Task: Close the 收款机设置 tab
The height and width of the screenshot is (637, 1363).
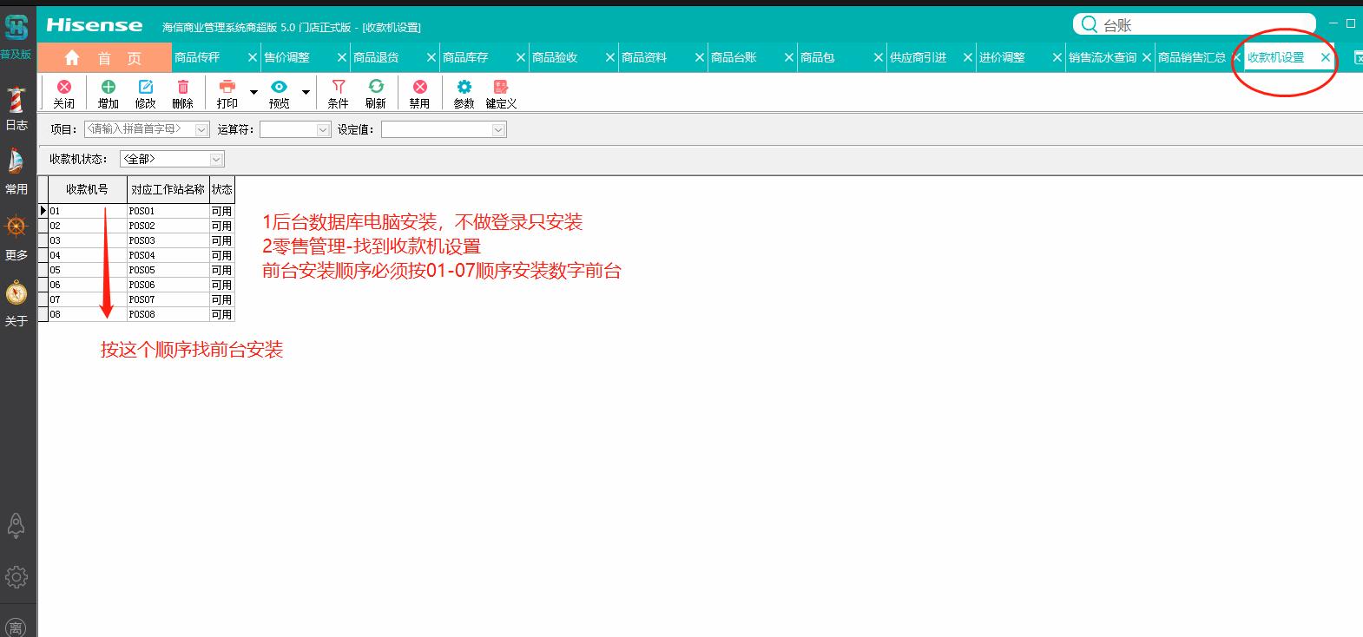Action: coord(1326,57)
